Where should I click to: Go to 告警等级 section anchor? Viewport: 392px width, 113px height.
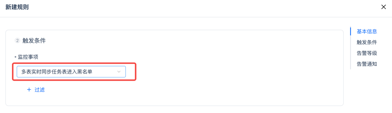click(x=367, y=53)
